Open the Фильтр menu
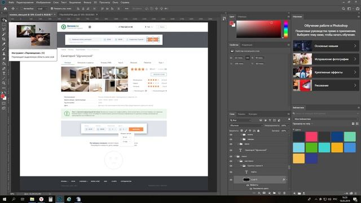Image resolution: width=361 pixels, height=203 pixels. [87, 2]
